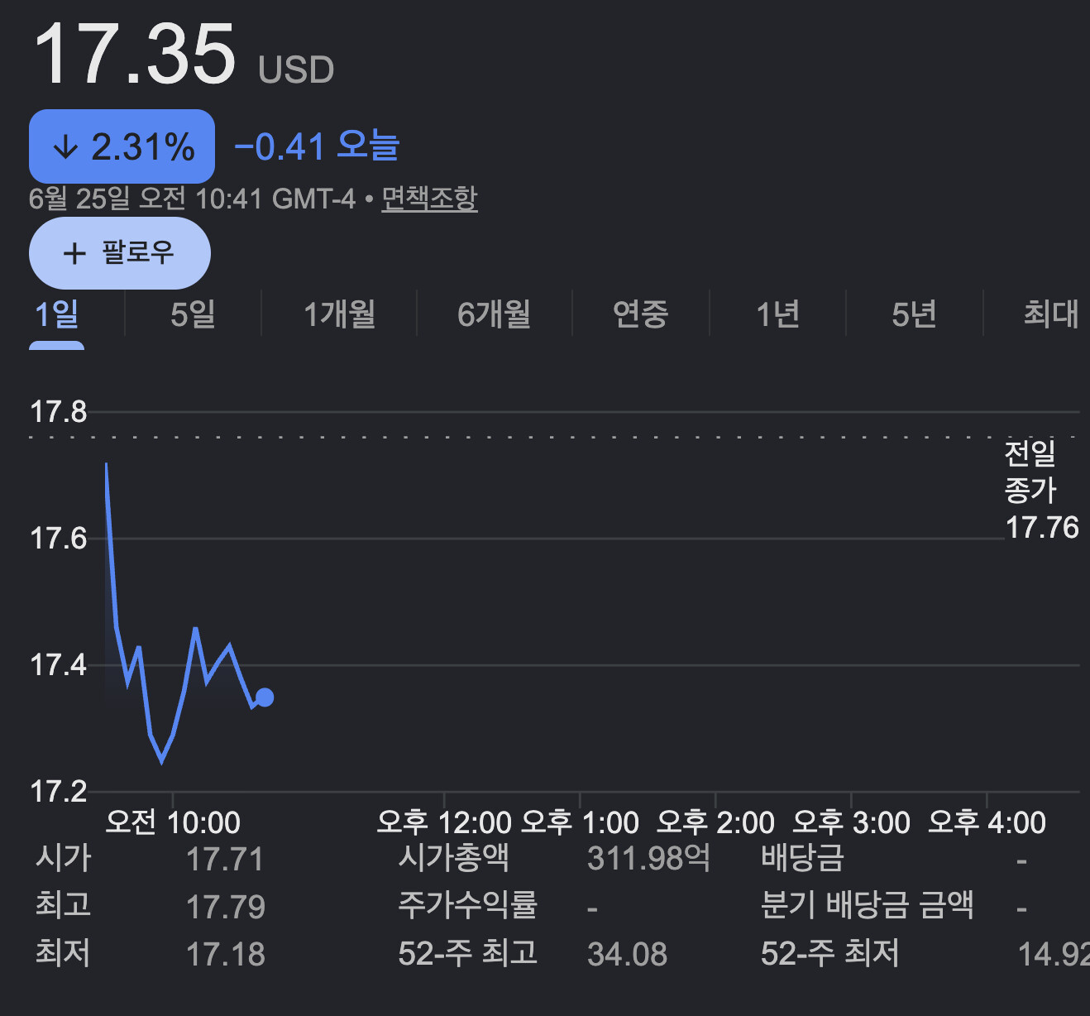Click the 시가총액 311.98억 value
Screen dimensions: 1090x1016
point(649,858)
